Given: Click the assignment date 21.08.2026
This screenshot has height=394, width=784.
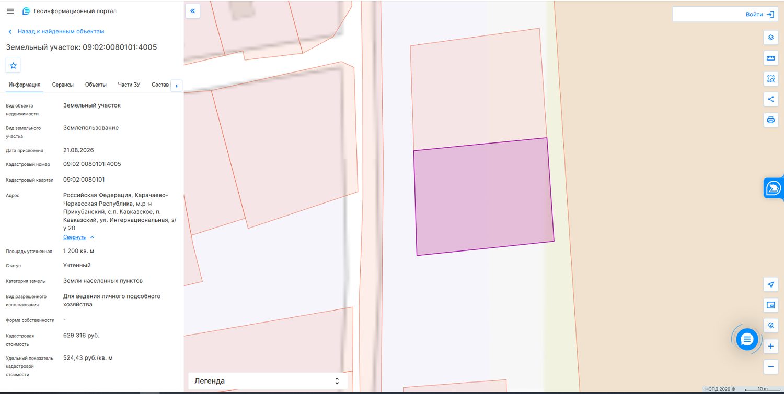Looking at the screenshot, I should tap(78, 150).
